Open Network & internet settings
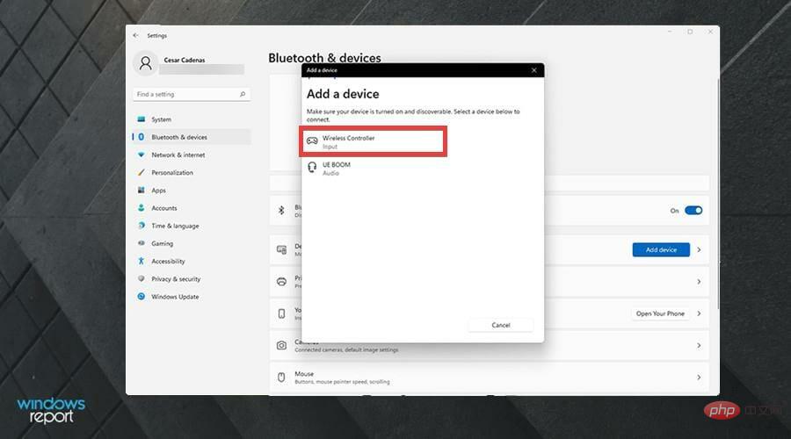This screenshot has height=439, width=791. [x=178, y=155]
